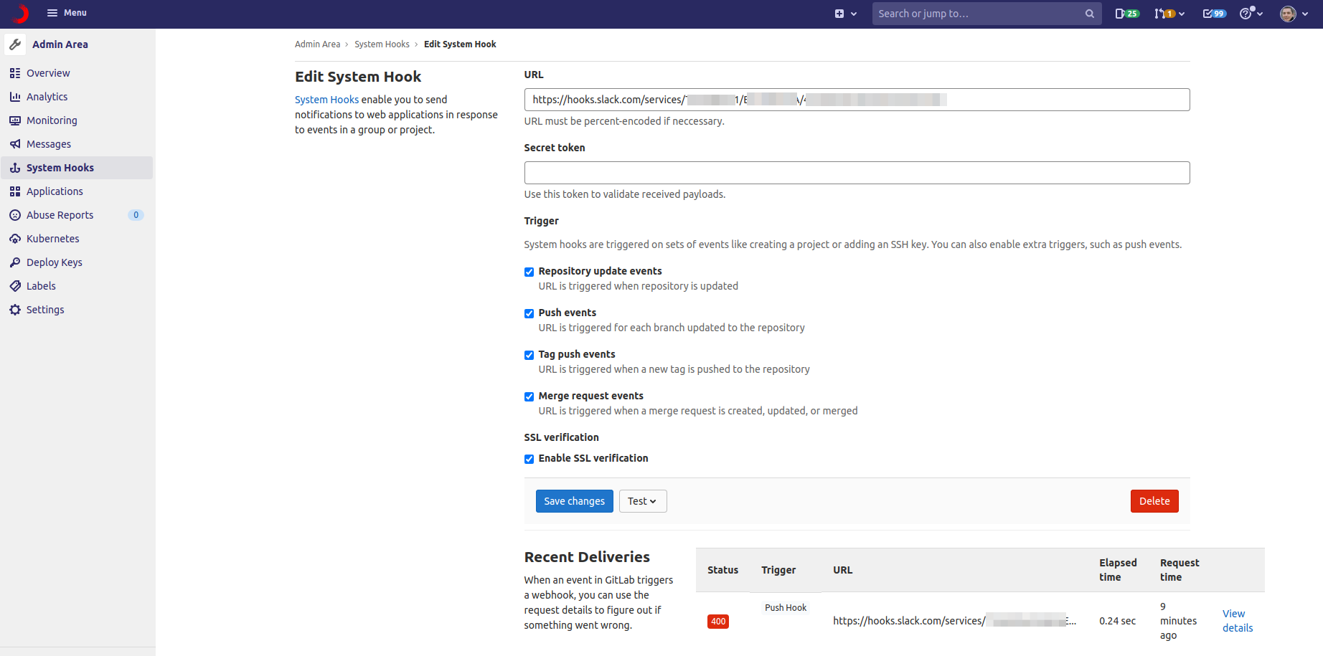Screen dimensions: 1323x656
Task: Click Kubernetes icon in sidebar
Action: pos(15,239)
